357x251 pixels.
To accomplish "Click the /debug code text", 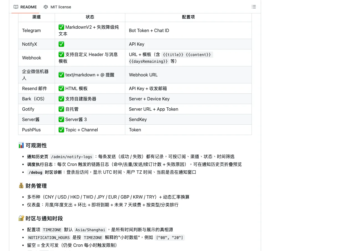I will pos(35,172).
